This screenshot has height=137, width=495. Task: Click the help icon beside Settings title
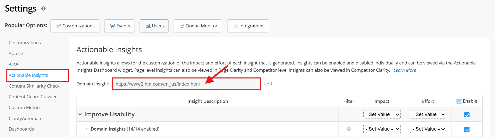tap(43, 9)
